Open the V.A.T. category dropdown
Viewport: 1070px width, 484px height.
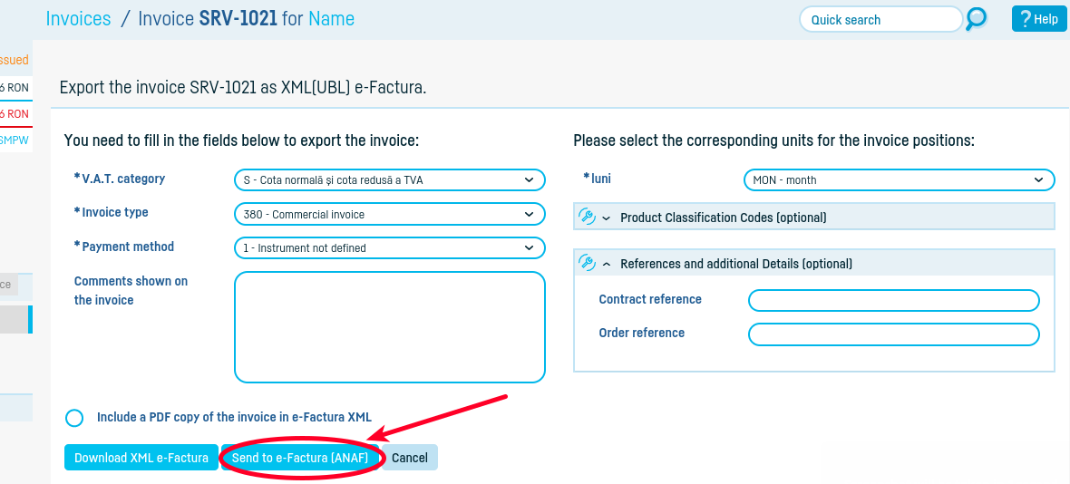click(389, 180)
